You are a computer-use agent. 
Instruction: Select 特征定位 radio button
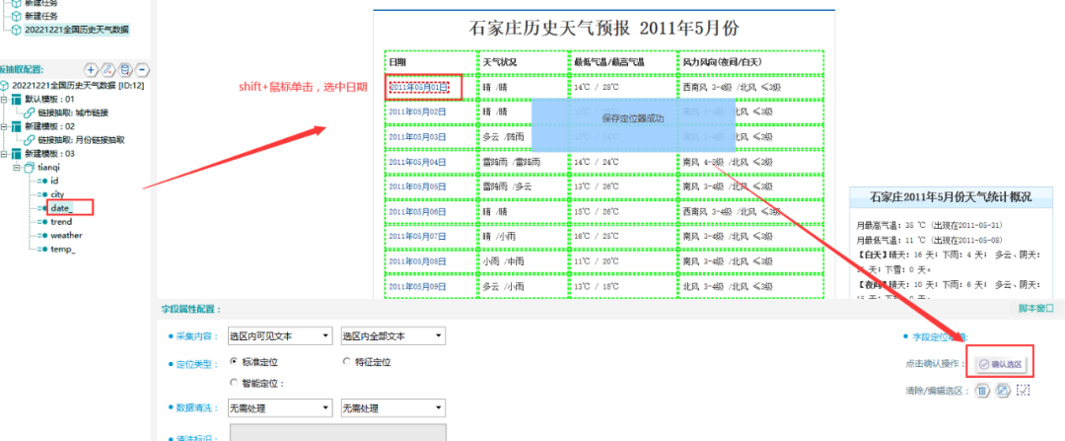coord(346,362)
